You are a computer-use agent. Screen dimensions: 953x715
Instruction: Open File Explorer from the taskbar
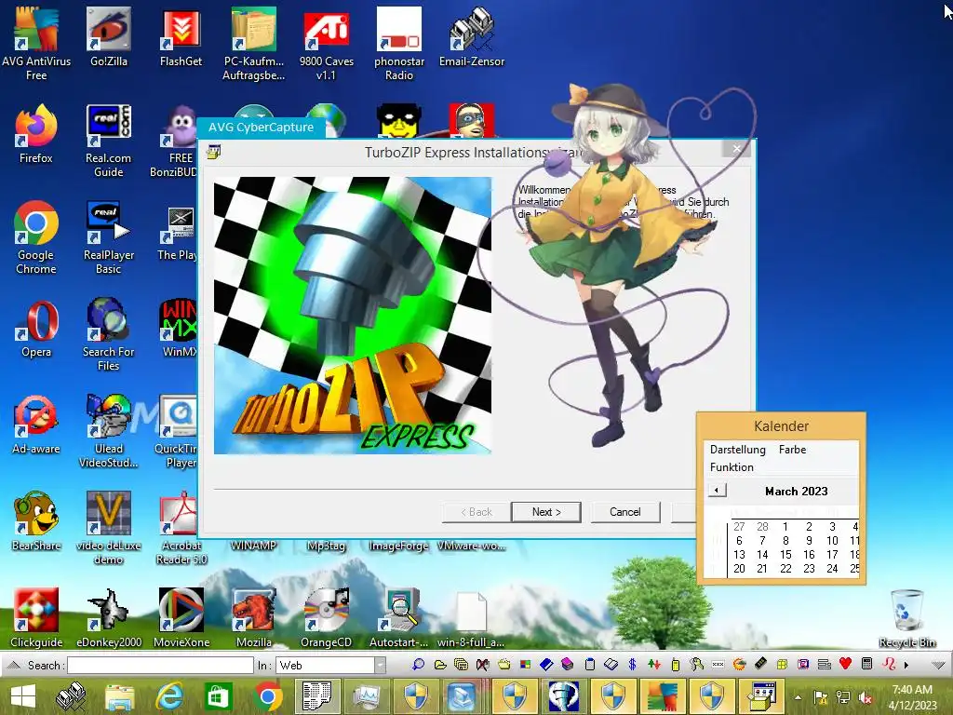point(120,696)
